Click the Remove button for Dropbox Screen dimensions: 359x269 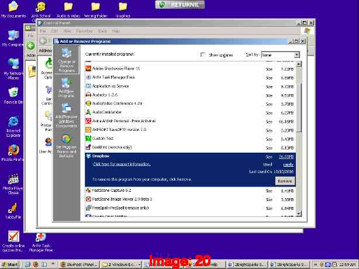[x=285, y=181]
